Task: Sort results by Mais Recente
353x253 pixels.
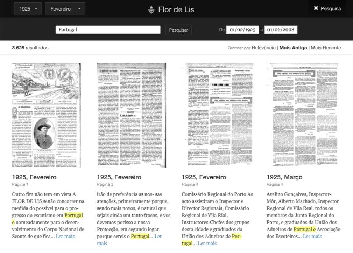Action: pos(326,48)
